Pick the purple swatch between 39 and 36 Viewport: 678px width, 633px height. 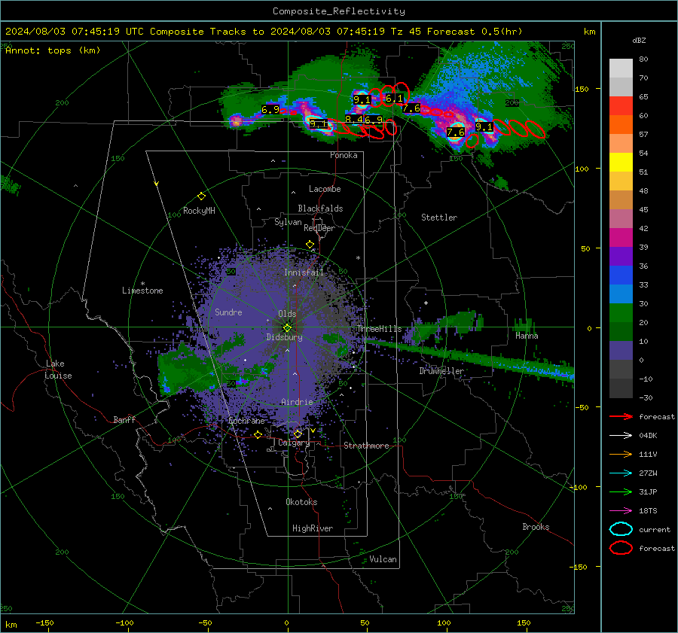(x=621, y=256)
